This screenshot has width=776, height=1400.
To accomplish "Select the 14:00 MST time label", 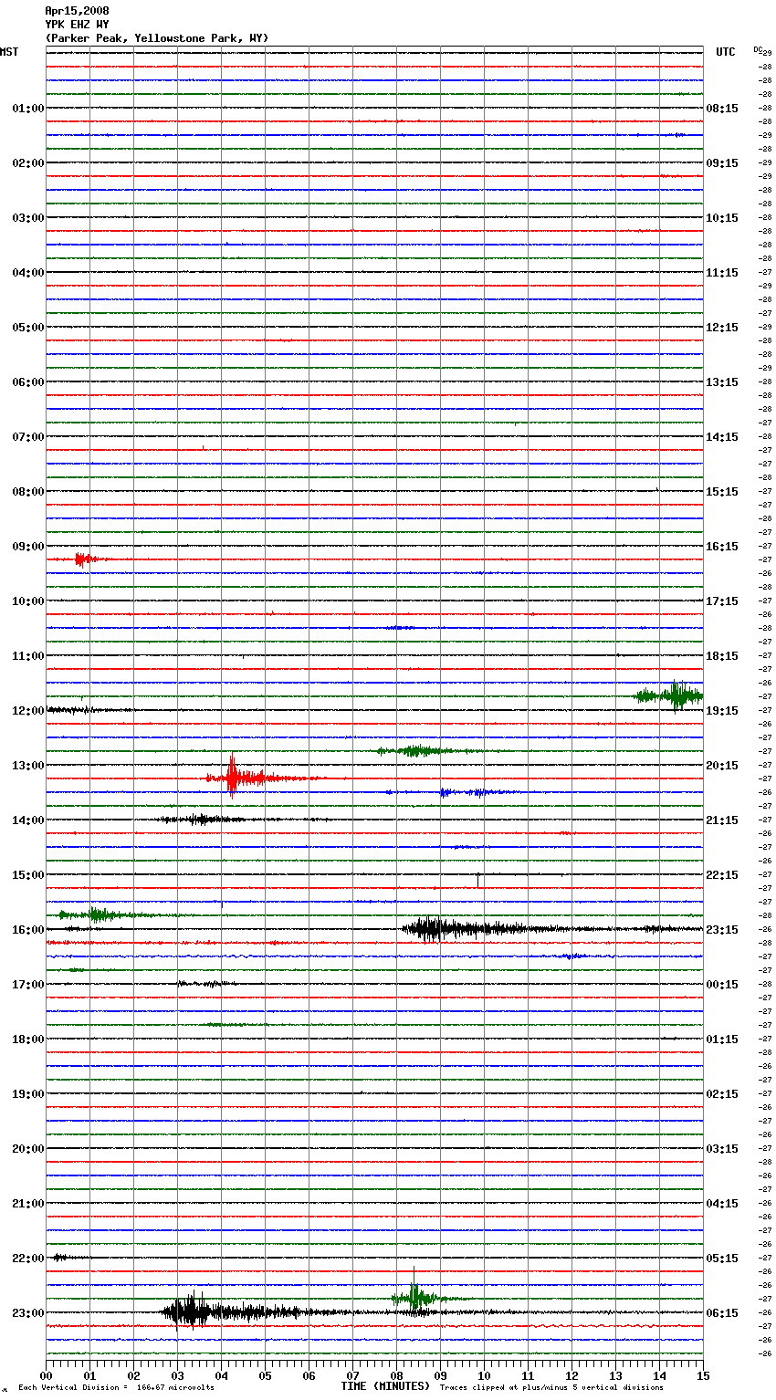I will coord(28,820).
